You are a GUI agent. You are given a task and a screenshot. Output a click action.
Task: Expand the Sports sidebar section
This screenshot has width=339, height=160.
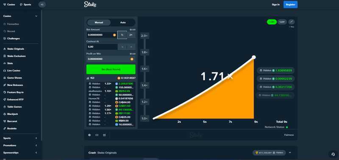point(36,138)
